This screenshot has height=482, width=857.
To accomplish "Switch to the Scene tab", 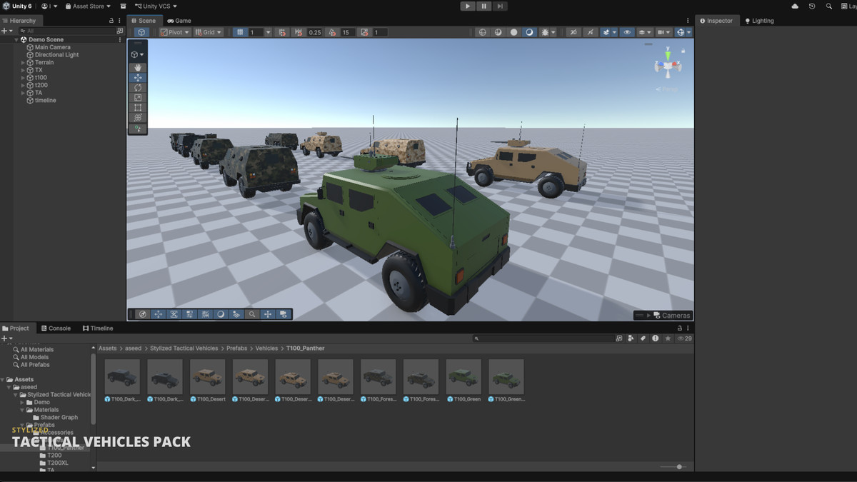I will pyautogui.click(x=143, y=21).
